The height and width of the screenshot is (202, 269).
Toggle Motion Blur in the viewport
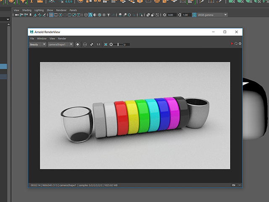pyautogui.click(x=125, y=15)
